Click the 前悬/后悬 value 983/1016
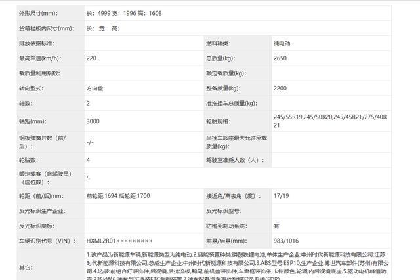Viewport: 420px width, 280px height. pos(287,241)
